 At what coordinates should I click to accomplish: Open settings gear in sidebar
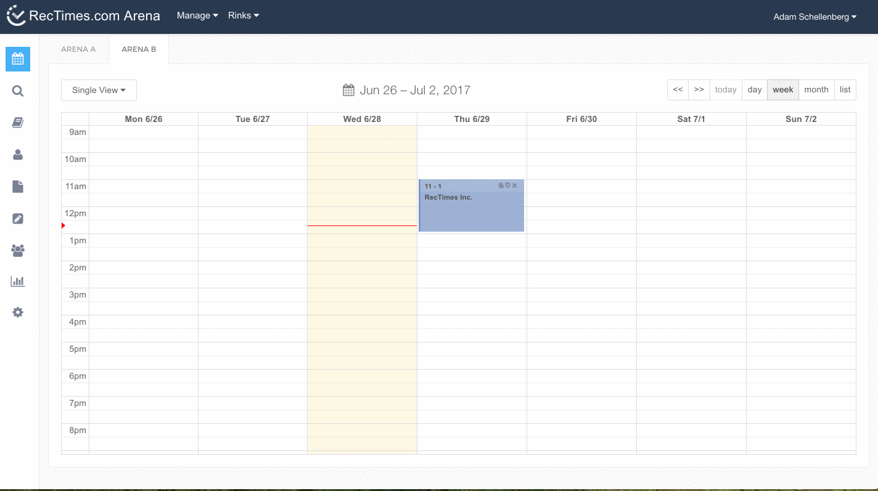tap(18, 312)
